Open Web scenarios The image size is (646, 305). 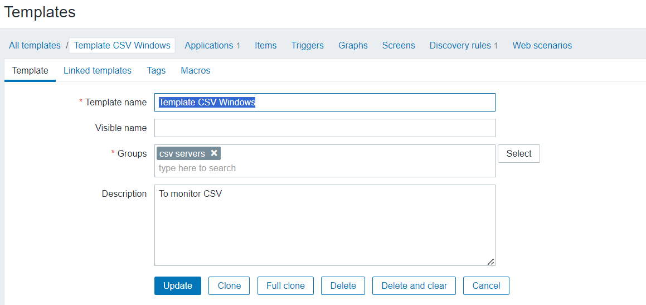542,45
